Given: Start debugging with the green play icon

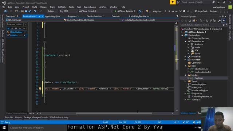Looking at the screenshot, I should (x=115, y=11).
